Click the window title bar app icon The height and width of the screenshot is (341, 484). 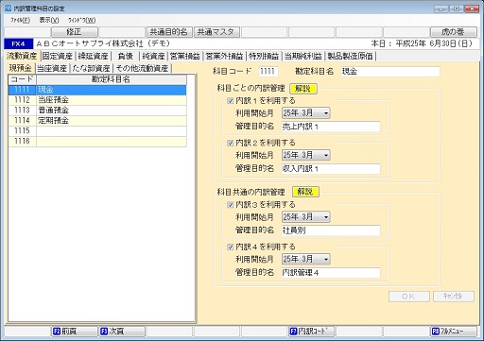pos(9,9)
